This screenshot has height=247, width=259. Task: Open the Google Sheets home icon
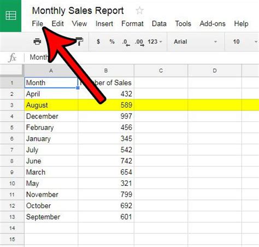coord(10,16)
